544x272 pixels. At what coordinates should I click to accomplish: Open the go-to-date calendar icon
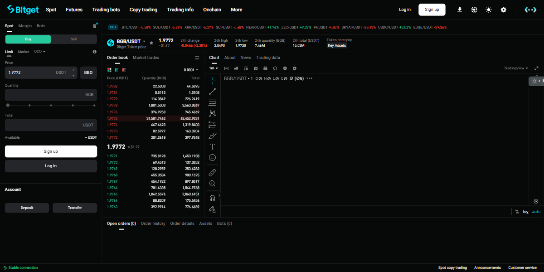(265, 68)
